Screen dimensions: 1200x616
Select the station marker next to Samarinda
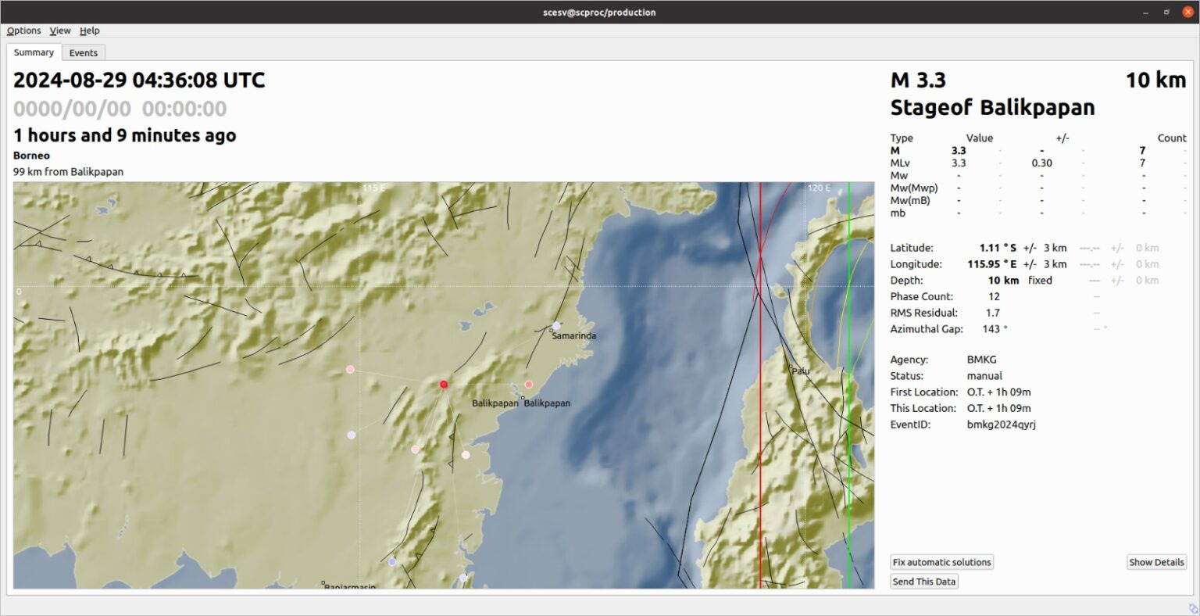(556, 326)
